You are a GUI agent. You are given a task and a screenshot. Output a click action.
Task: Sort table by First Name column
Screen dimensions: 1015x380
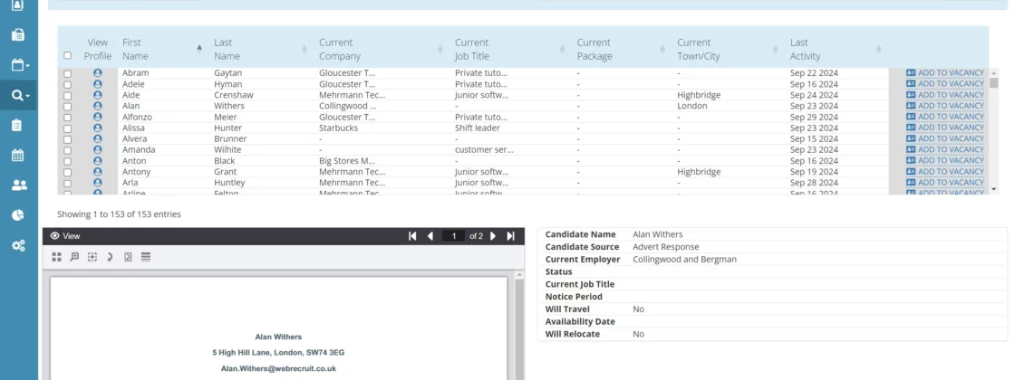point(159,49)
